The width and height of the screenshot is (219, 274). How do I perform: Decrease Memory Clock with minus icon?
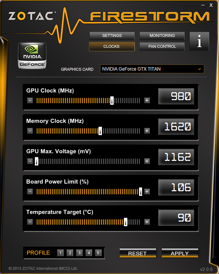click(30, 131)
